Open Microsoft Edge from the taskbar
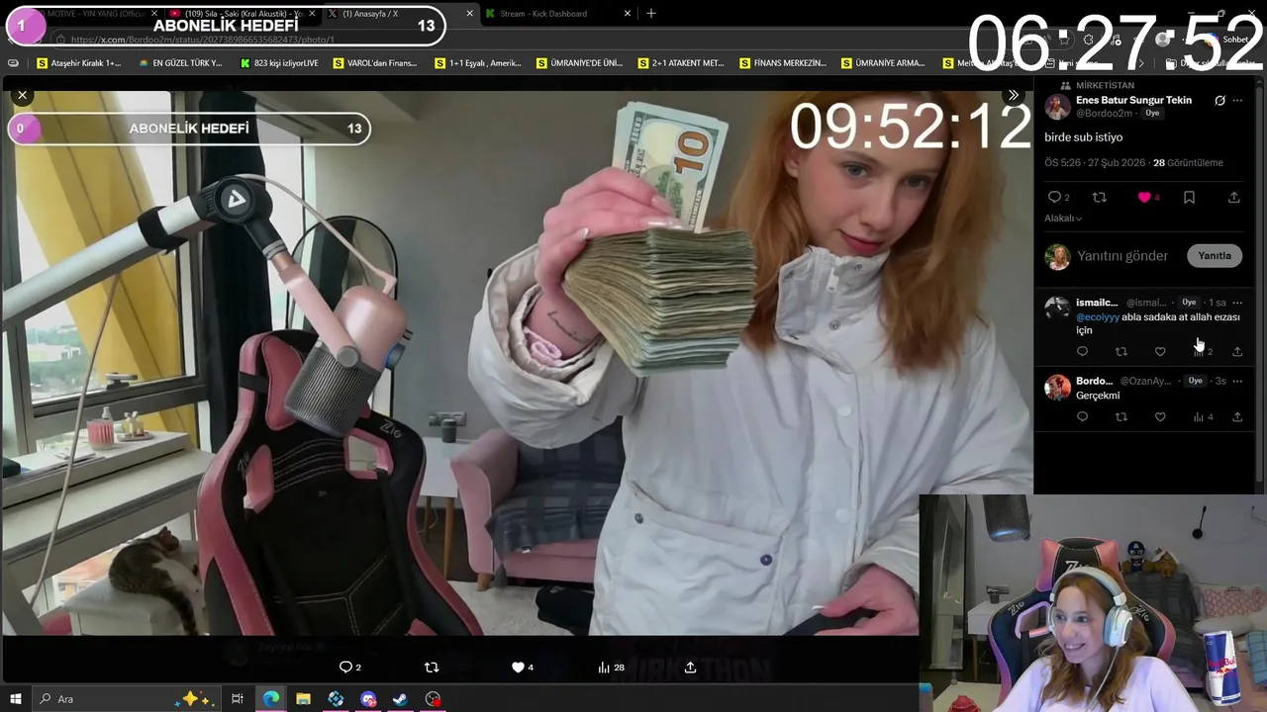 click(x=270, y=699)
